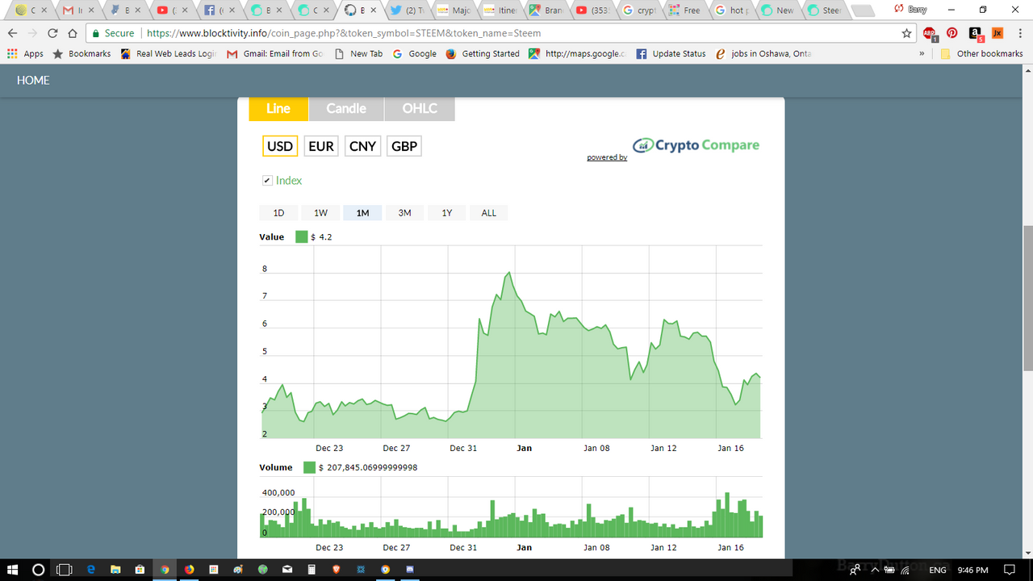This screenshot has width=1033, height=581.
Task: Go to browser home page icon
Action: (73, 33)
